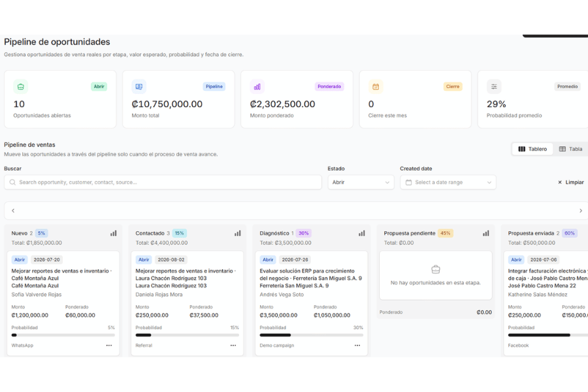Click the 60% badge beside Propuesta enviada
588x392 pixels.
click(569, 233)
